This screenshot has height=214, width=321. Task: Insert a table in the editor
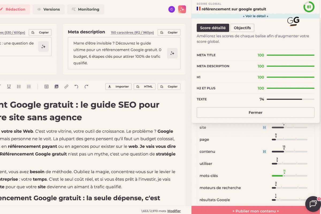pos(47,86)
